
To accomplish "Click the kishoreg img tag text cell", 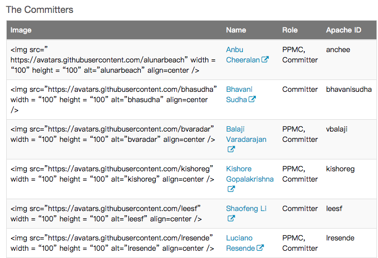I will point(112,174).
